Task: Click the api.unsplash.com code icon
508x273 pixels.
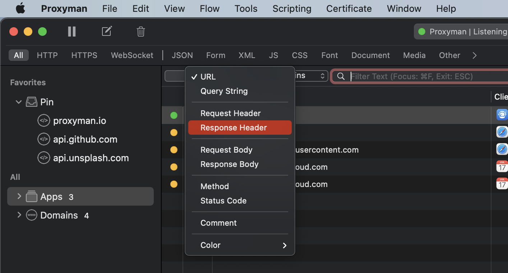Action: click(x=43, y=158)
